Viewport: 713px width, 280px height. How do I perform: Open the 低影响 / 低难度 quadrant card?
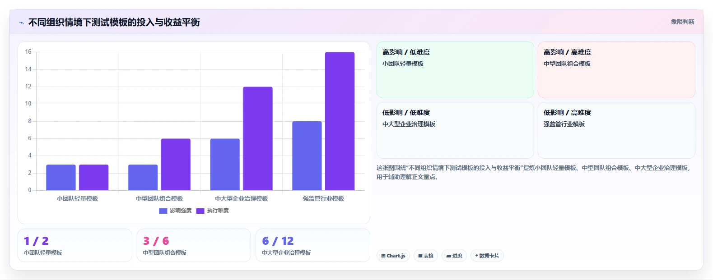(x=455, y=130)
